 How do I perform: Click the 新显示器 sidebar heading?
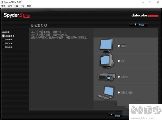[x=6, y=32]
